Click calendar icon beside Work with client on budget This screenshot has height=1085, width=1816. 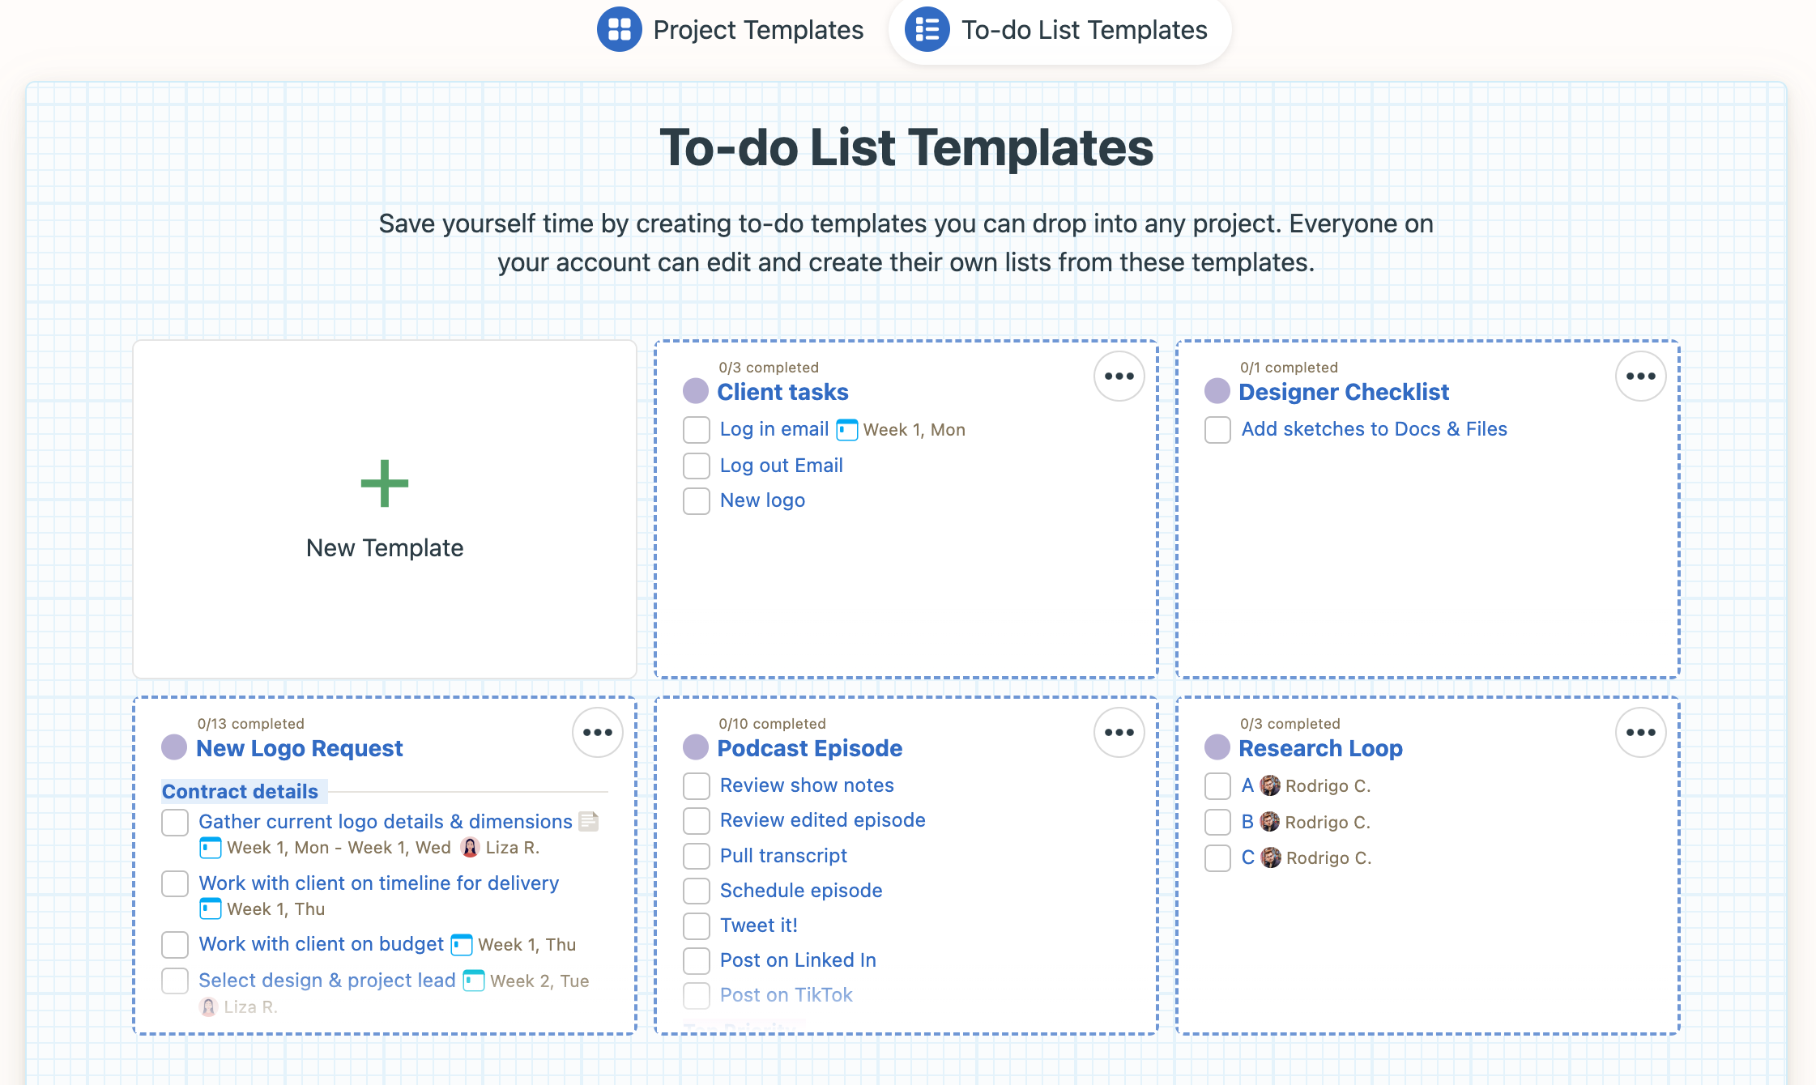click(461, 944)
